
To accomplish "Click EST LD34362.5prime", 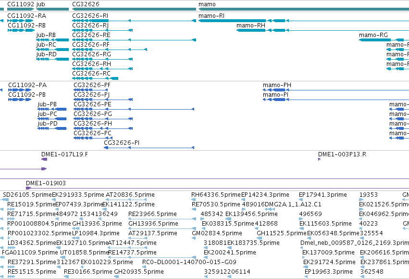I will (32, 243).
